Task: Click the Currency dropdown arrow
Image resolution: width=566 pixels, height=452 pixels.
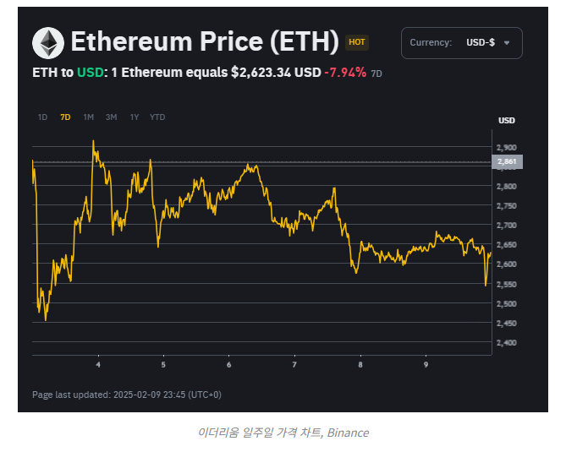Action: click(x=507, y=43)
